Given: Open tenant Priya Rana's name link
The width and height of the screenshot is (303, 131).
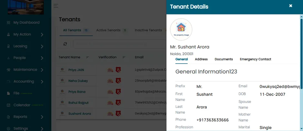Looking at the screenshot, I should click(x=77, y=92).
